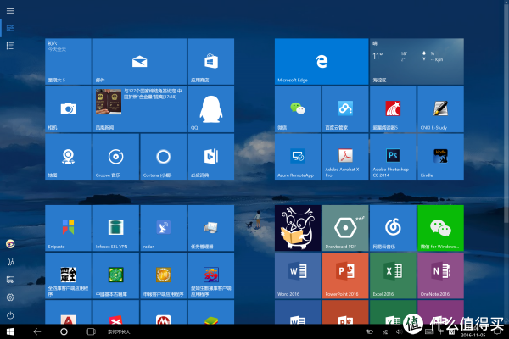The height and width of the screenshot is (339, 509).
Task: Click the Start menu vertical scrollbar
Action: 506,112
